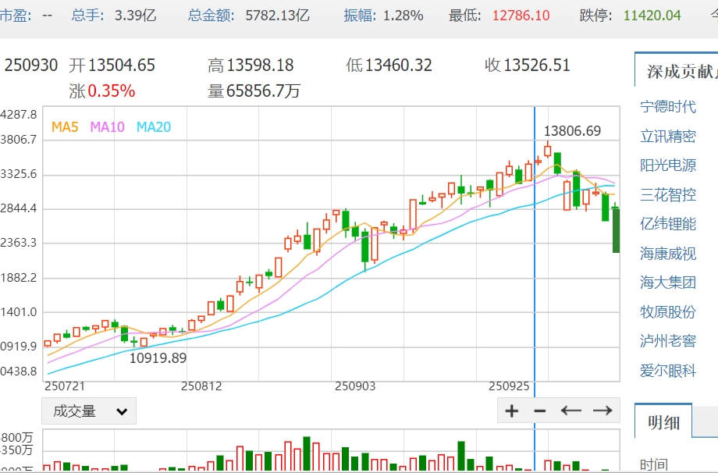Open 立讯精密 stock link
This screenshot has height=473, width=718.
point(668,137)
